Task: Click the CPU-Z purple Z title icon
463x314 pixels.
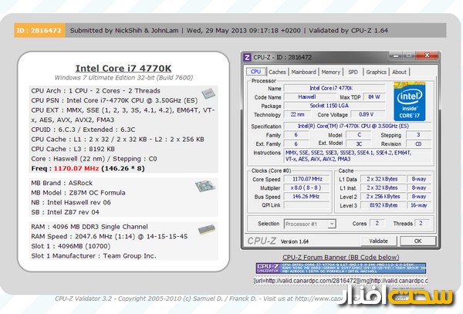Action: [x=247, y=57]
